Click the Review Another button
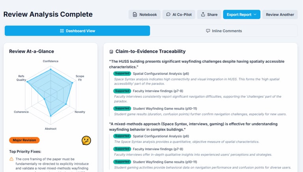303x172 pixels. 280,15
